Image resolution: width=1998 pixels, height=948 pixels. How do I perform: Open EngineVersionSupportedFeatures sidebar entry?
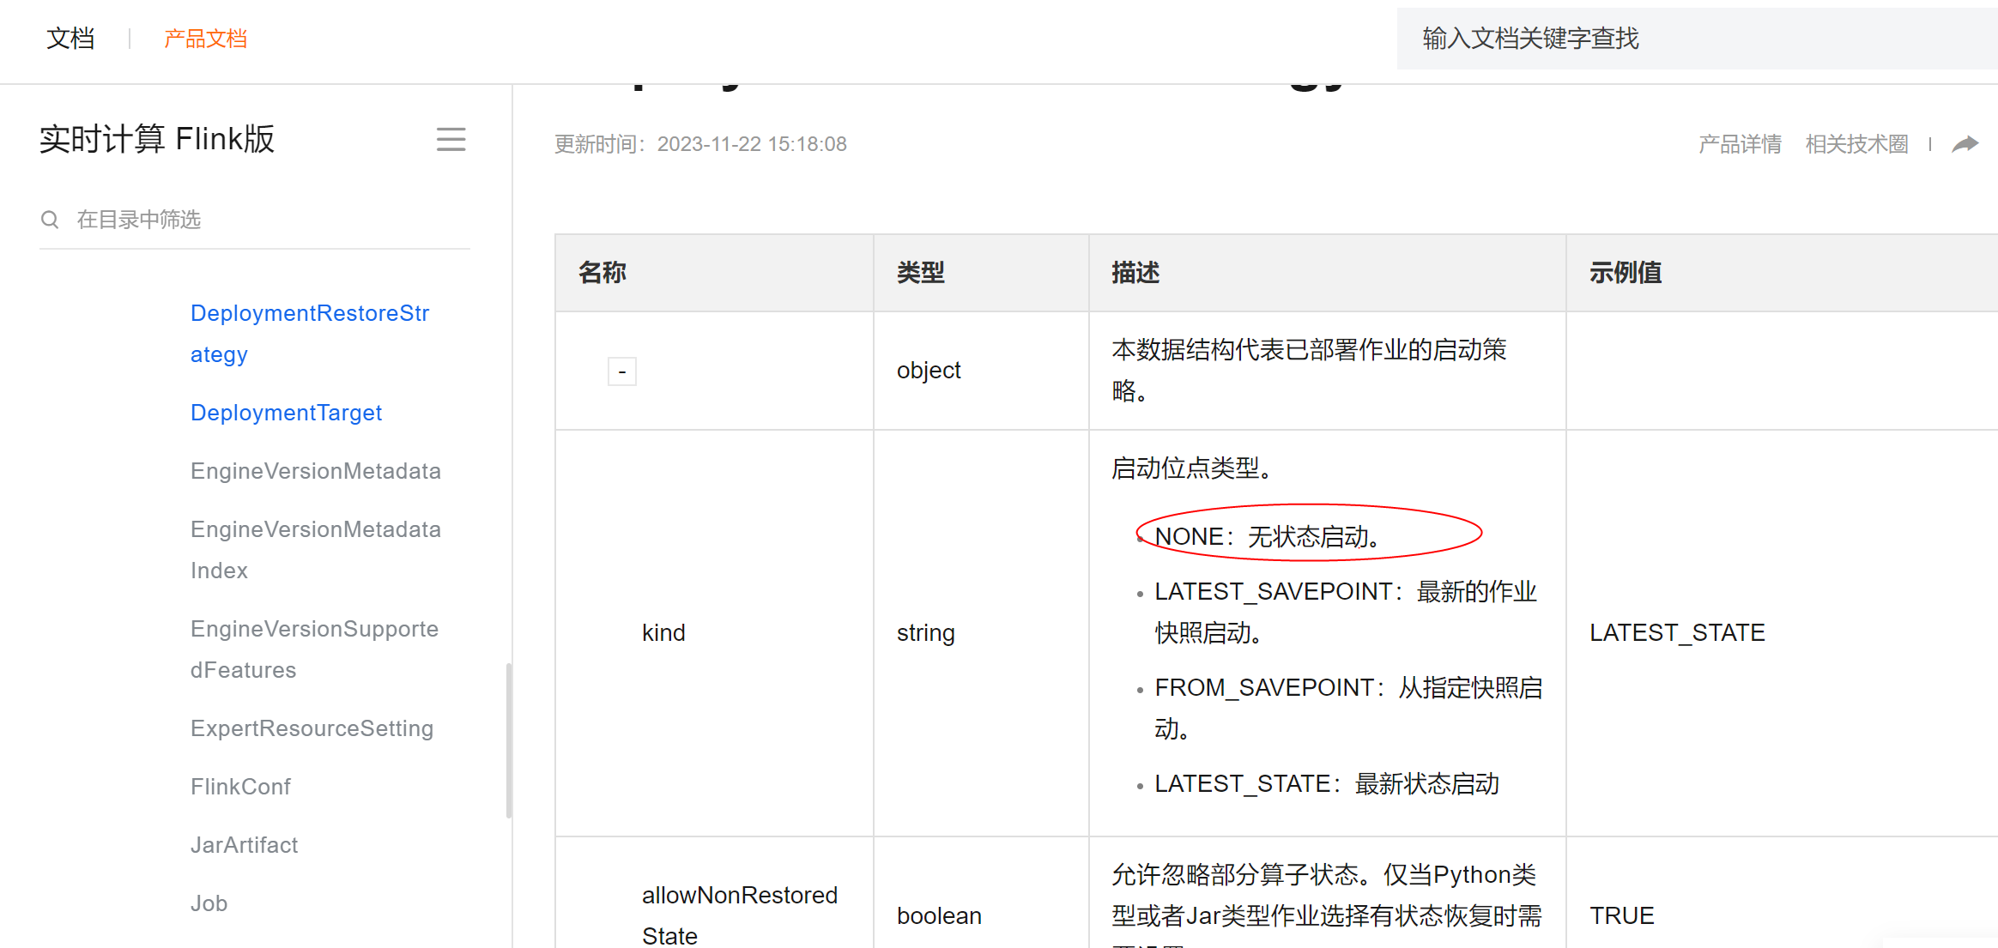click(x=314, y=649)
